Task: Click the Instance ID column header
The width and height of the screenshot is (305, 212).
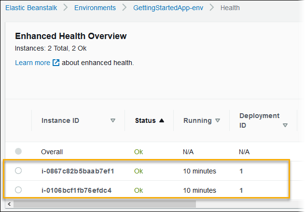Action: tap(60, 120)
